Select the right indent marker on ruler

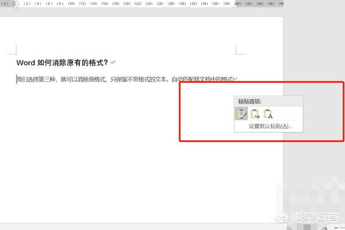(235, 6)
